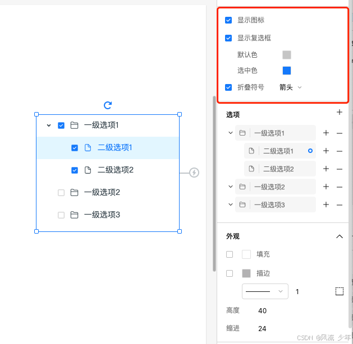Select 二级选项1 row in canvas tree

pos(108,148)
